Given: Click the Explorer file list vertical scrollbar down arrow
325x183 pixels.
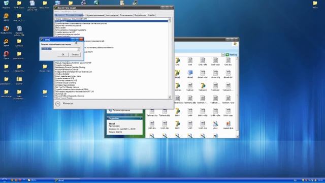Looking at the screenshot, I should click(x=237, y=136).
